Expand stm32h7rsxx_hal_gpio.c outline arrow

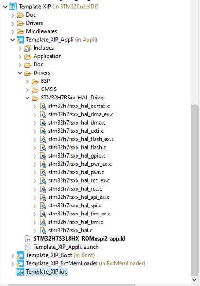[x=35, y=156]
